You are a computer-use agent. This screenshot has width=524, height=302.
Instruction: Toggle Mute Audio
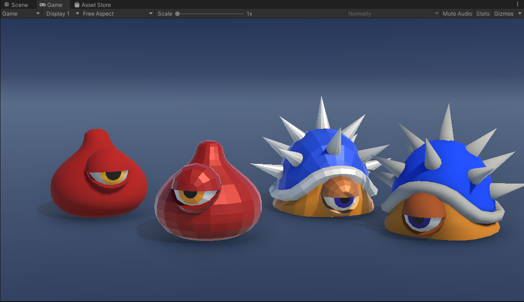tap(457, 14)
